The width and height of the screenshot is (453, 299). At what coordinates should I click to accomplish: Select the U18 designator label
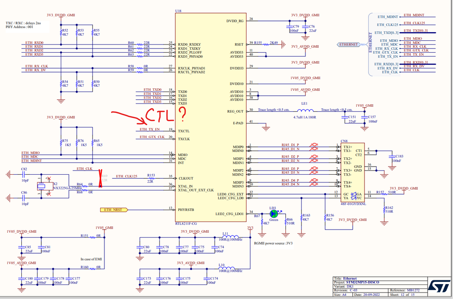[x=178, y=11]
